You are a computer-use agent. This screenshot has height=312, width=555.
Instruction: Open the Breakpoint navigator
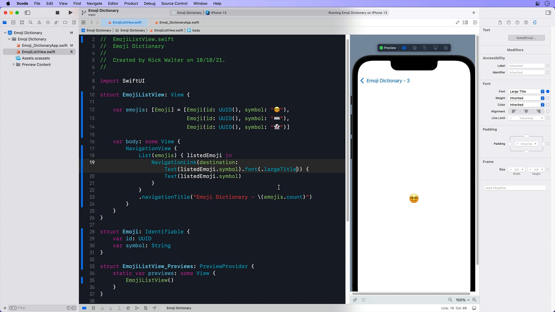(65, 23)
